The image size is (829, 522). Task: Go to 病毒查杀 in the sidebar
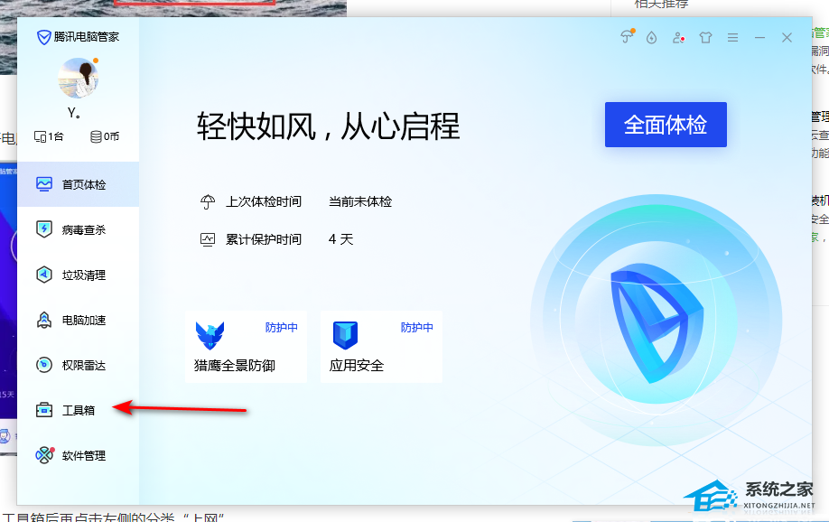point(79,229)
